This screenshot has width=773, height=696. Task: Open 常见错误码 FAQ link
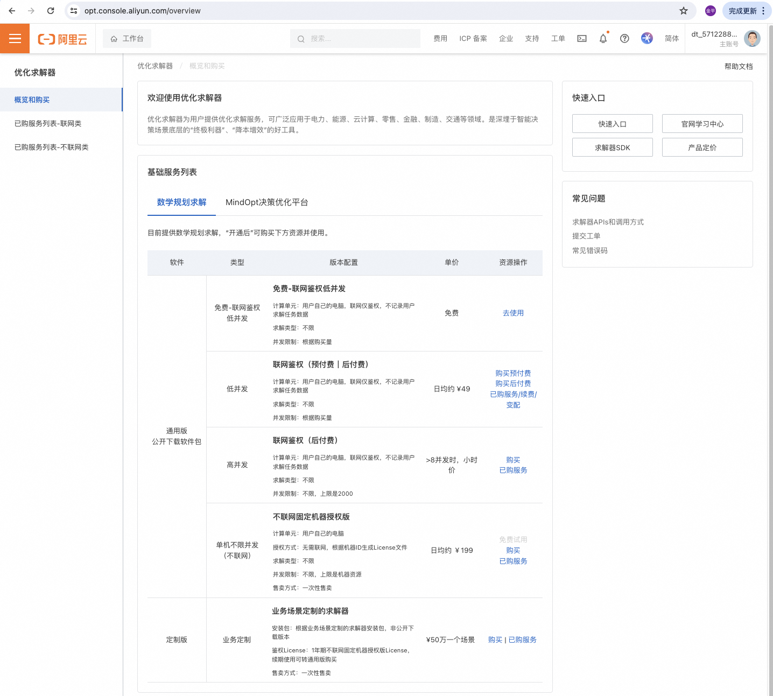coord(590,250)
